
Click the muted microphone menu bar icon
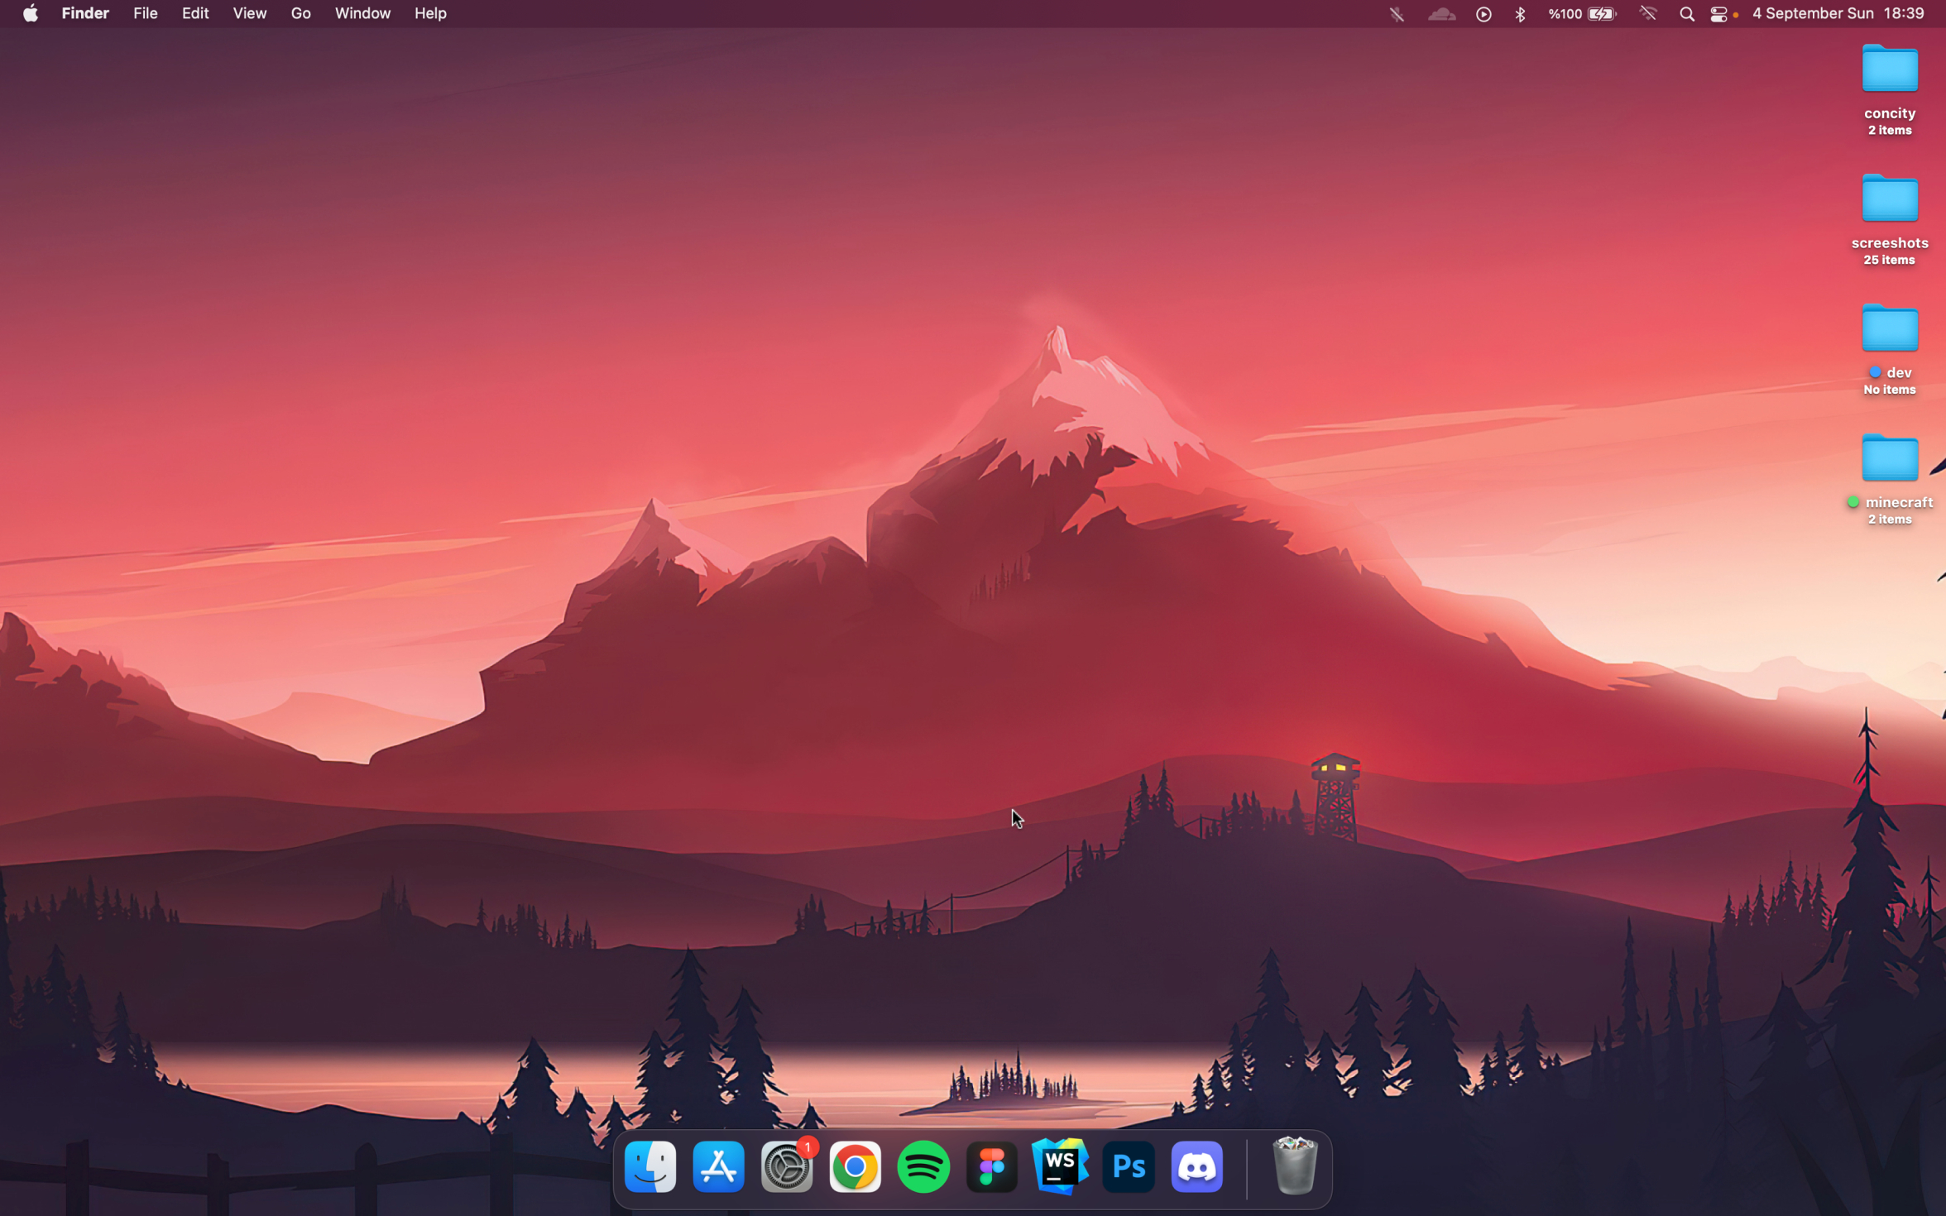(x=1397, y=14)
